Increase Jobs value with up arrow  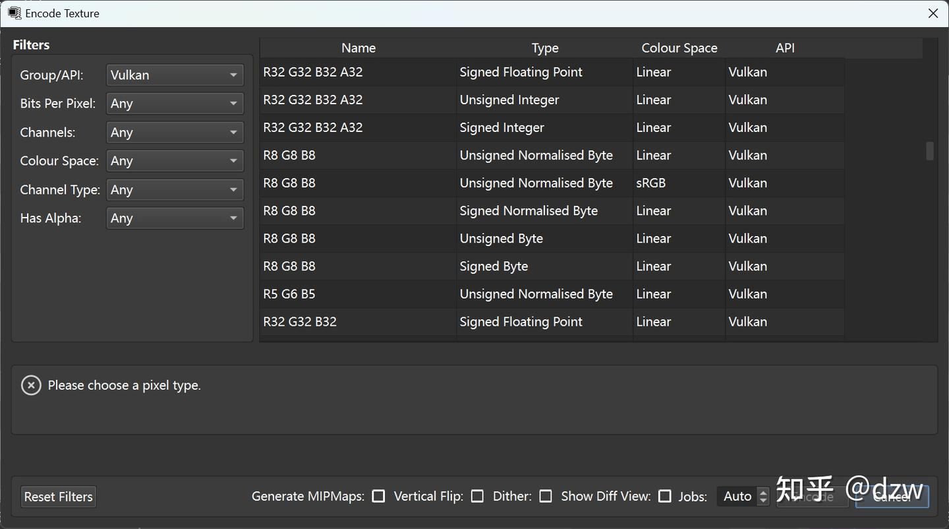(x=763, y=492)
